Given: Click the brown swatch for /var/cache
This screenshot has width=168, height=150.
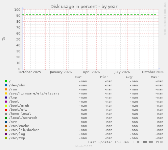Looking at the screenshot, I should click(x=6, y=126).
